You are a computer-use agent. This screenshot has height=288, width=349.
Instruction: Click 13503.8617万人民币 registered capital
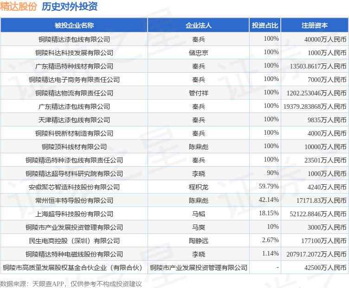(x=318, y=66)
